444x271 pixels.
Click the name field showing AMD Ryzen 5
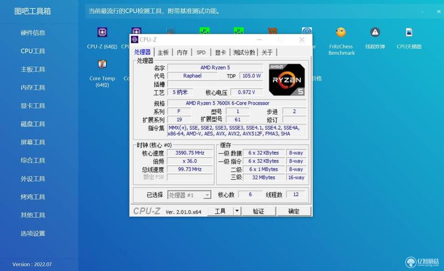tap(215, 67)
